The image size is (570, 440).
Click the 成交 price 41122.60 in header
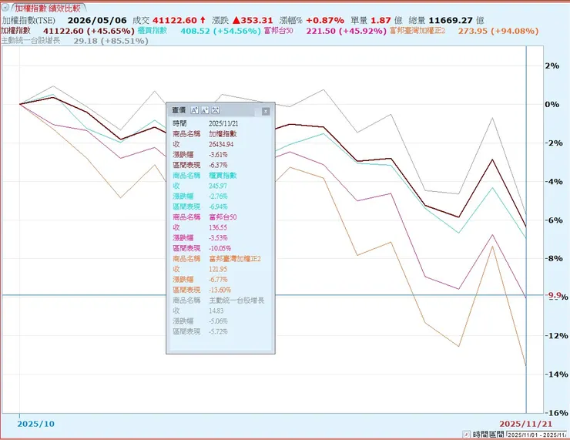175,20
